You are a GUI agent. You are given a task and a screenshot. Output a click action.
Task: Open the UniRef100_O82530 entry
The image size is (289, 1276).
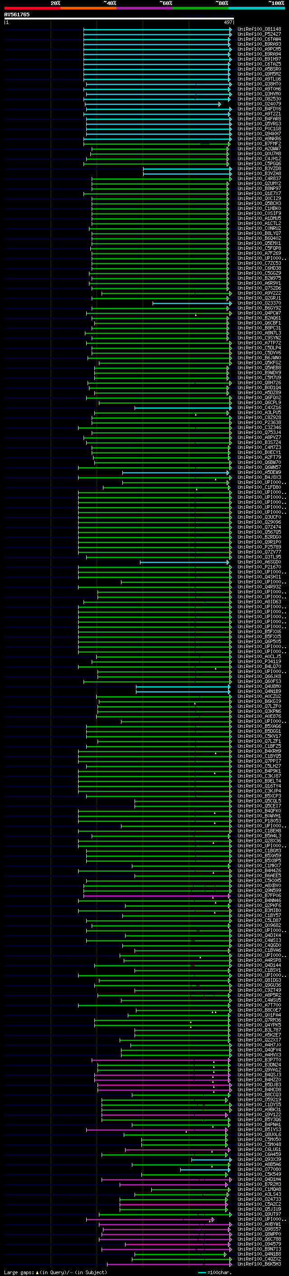[x=259, y=99]
